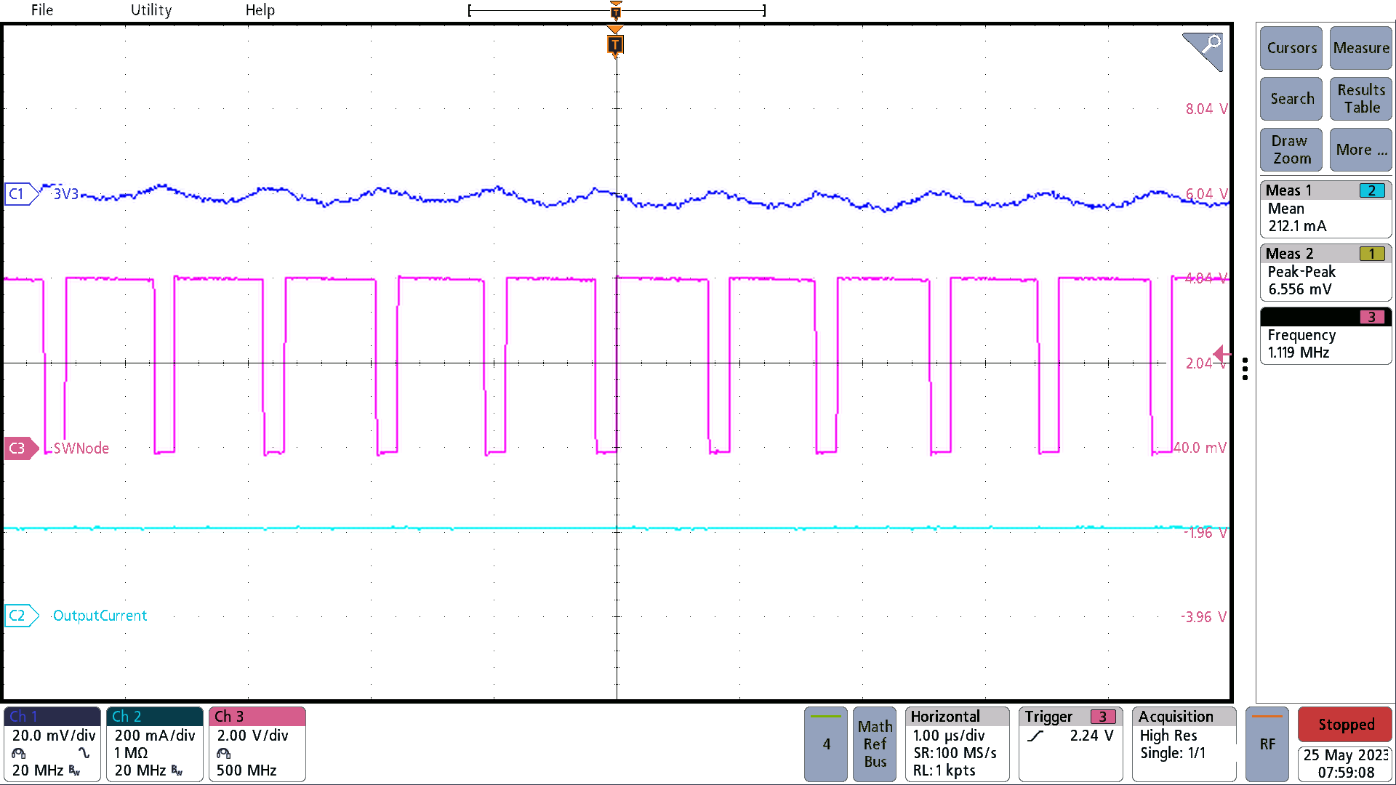Select the C3 SWNode channel badge
This screenshot has height=785, width=1396.
21,448
